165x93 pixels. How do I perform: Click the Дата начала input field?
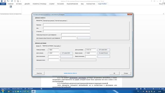point(53,53)
